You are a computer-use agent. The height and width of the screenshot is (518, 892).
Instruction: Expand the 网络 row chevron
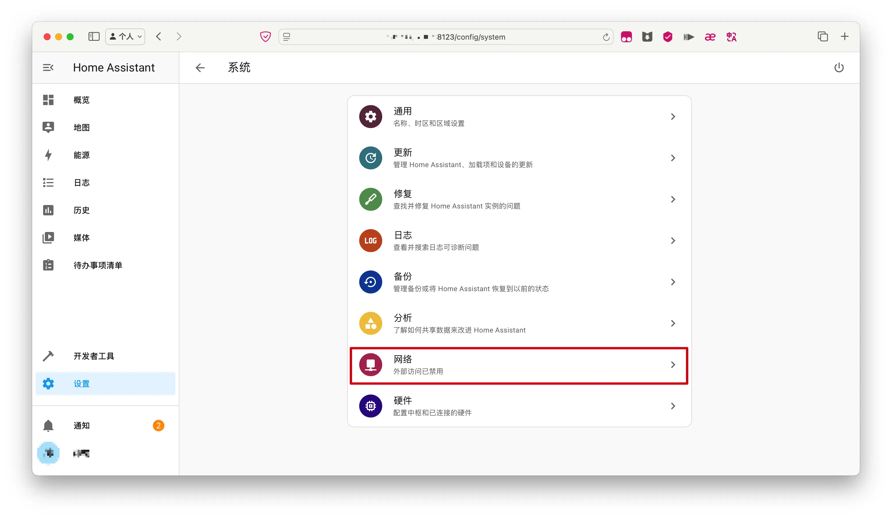[672, 365]
